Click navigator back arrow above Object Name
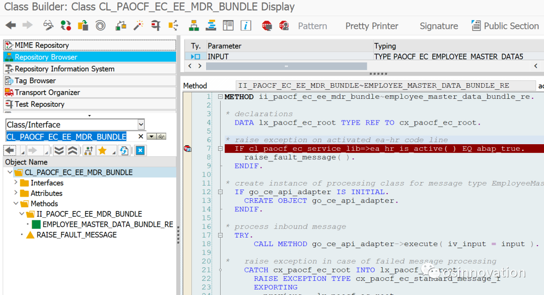The height and width of the screenshot is (295, 544). 10,150
